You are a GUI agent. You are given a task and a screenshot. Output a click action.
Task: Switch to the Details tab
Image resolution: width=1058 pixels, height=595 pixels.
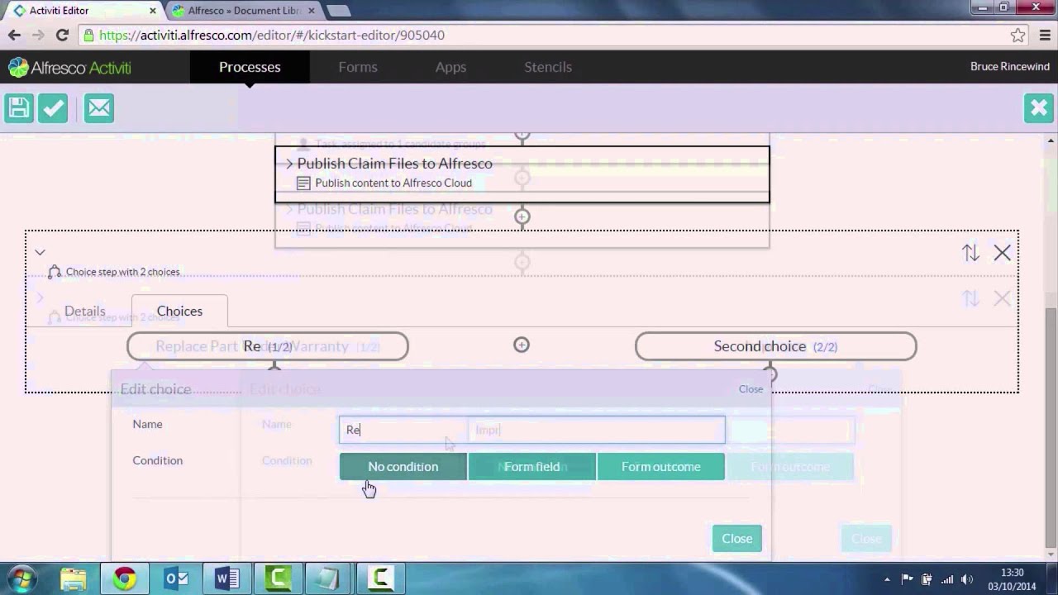85,312
